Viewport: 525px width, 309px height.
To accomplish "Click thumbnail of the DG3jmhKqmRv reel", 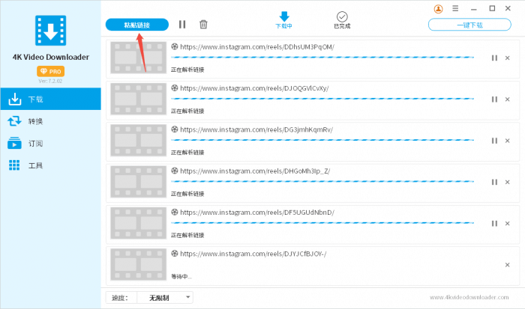I will [x=138, y=141].
